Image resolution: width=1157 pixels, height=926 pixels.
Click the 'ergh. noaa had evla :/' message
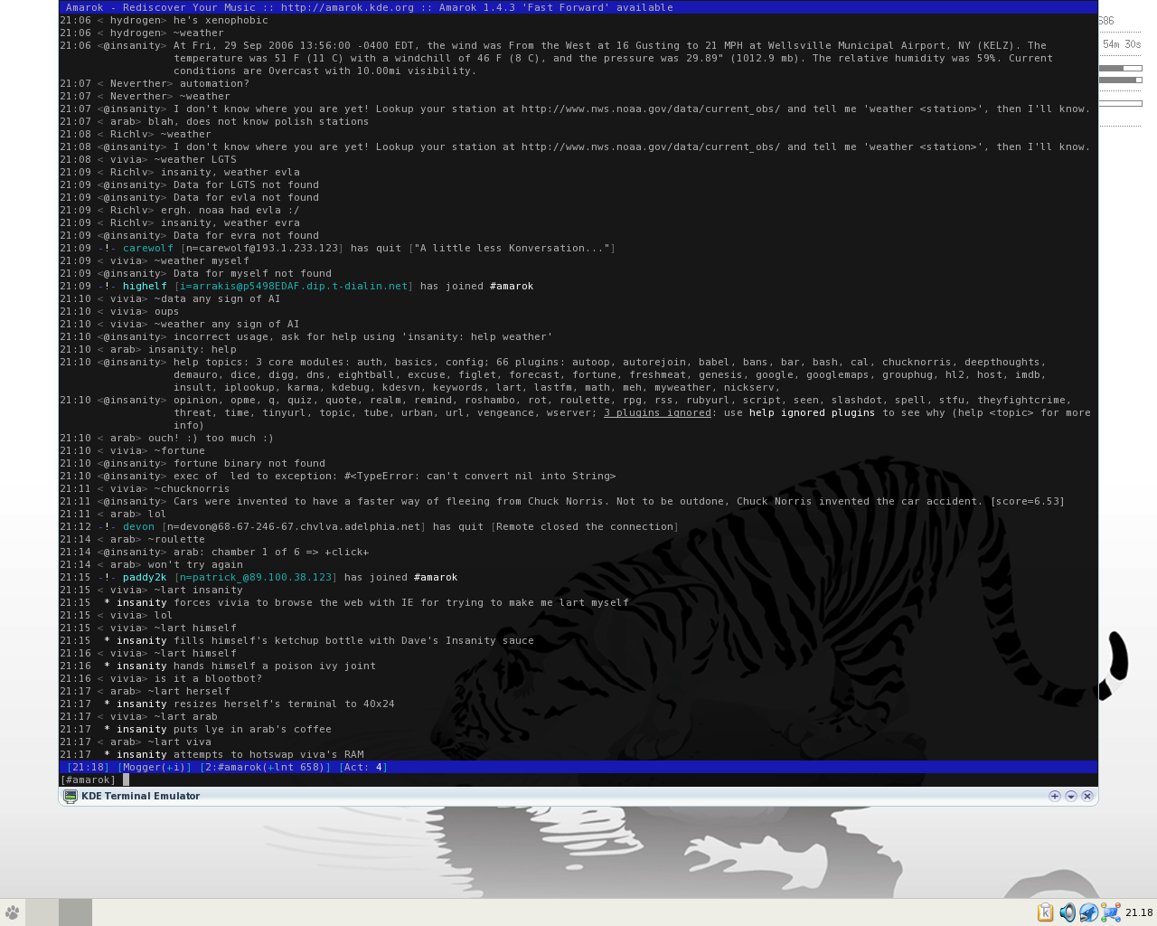[230, 210]
